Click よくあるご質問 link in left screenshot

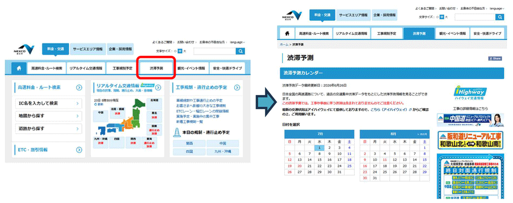(163, 42)
